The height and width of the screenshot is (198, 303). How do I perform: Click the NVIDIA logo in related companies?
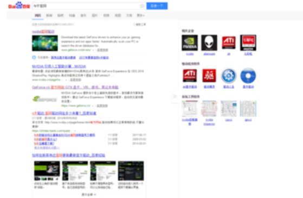tap(190, 43)
